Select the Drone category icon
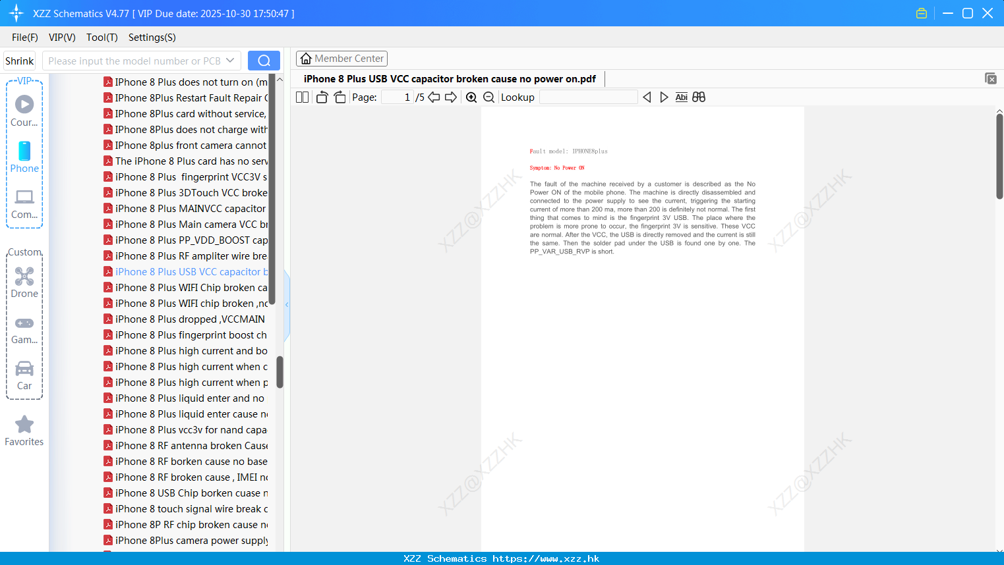 24,282
